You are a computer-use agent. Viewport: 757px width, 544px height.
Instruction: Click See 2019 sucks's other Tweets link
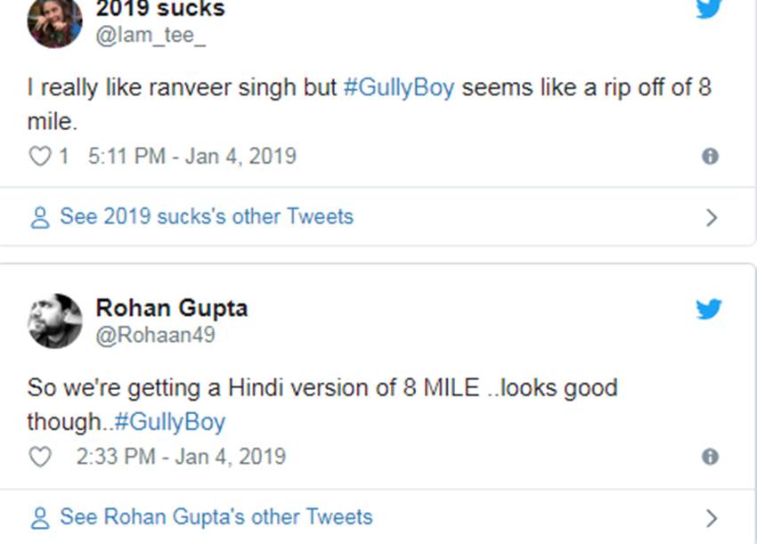point(206,216)
